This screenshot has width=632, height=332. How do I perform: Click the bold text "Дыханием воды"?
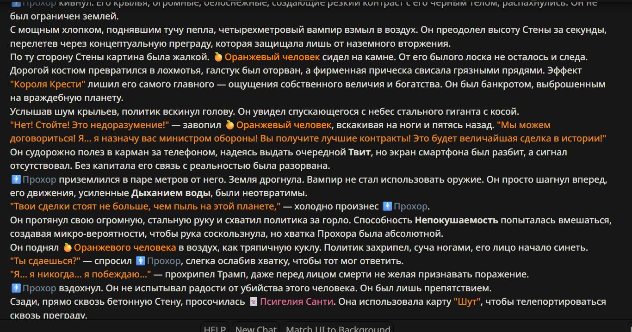point(171,193)
